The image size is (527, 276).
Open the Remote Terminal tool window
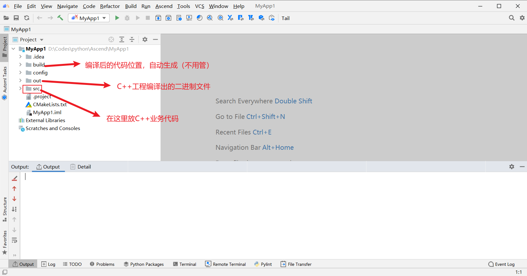pos(226,264)
